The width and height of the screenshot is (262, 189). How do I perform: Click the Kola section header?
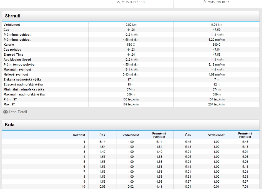tap(10, 125)
